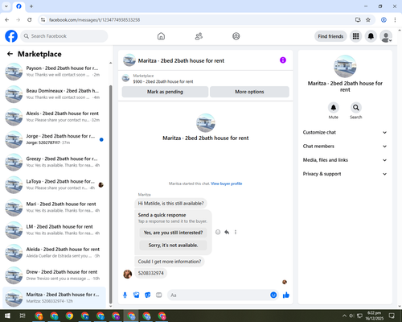Open Drew conversation in chat list
This screenshot has height=322, width=402.
pos(54,275)
